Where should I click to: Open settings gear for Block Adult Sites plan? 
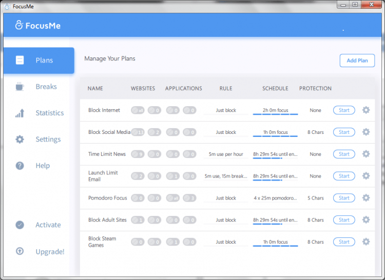coord(366,219)
